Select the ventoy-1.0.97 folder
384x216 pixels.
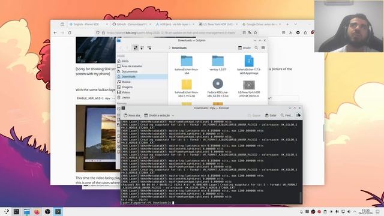218,63
